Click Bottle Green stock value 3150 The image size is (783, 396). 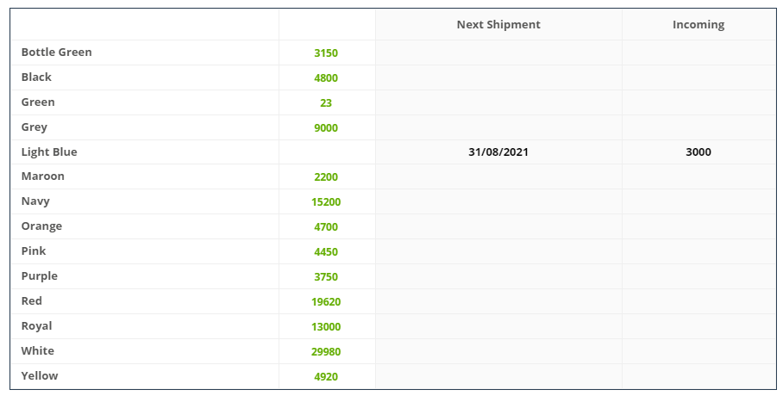click(x=326, y=53)
